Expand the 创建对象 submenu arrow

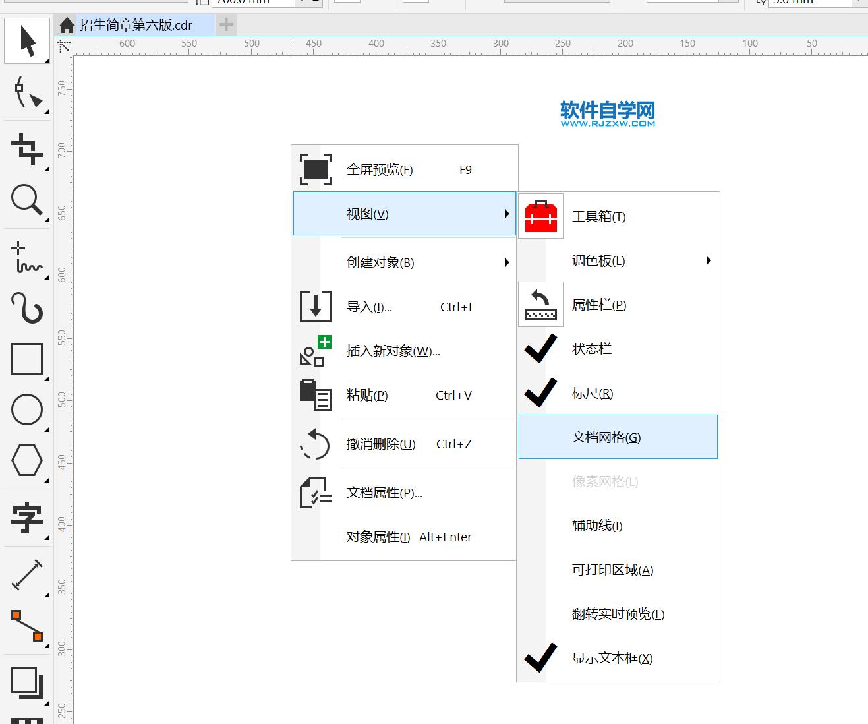(506, 262)
